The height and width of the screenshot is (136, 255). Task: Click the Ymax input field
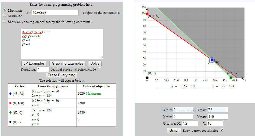(x=218, y=117)
